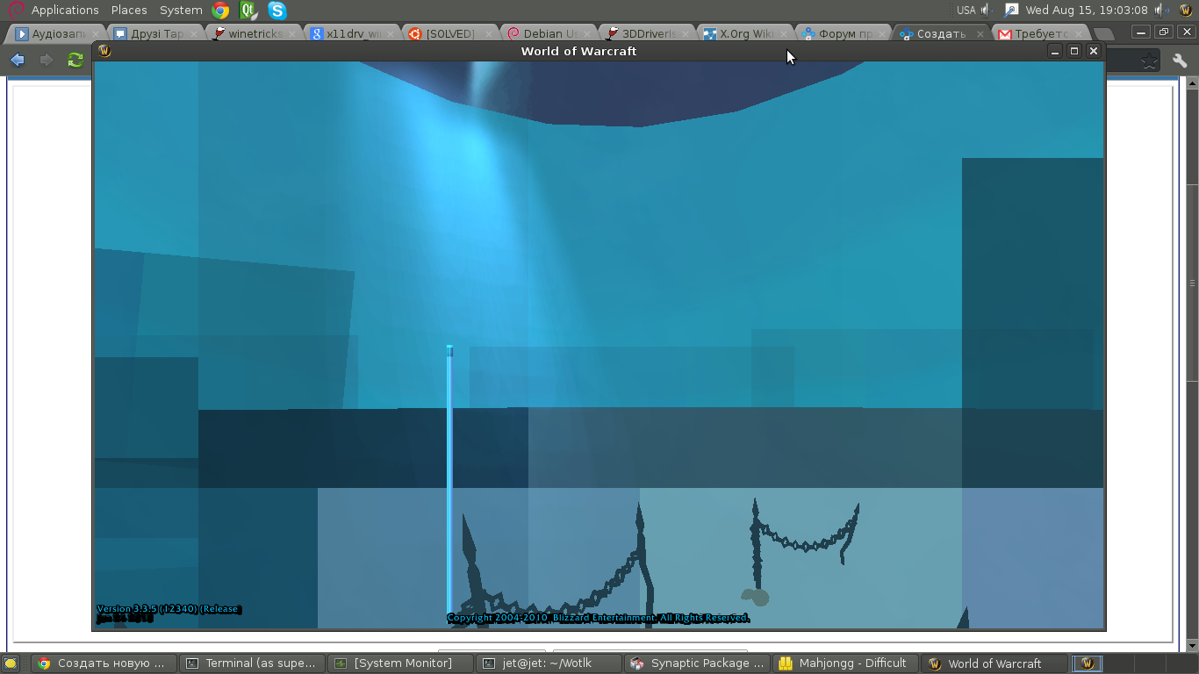Go forward in the Chrome browser
The image size is (1199, 674).
(x=47, y=60)
